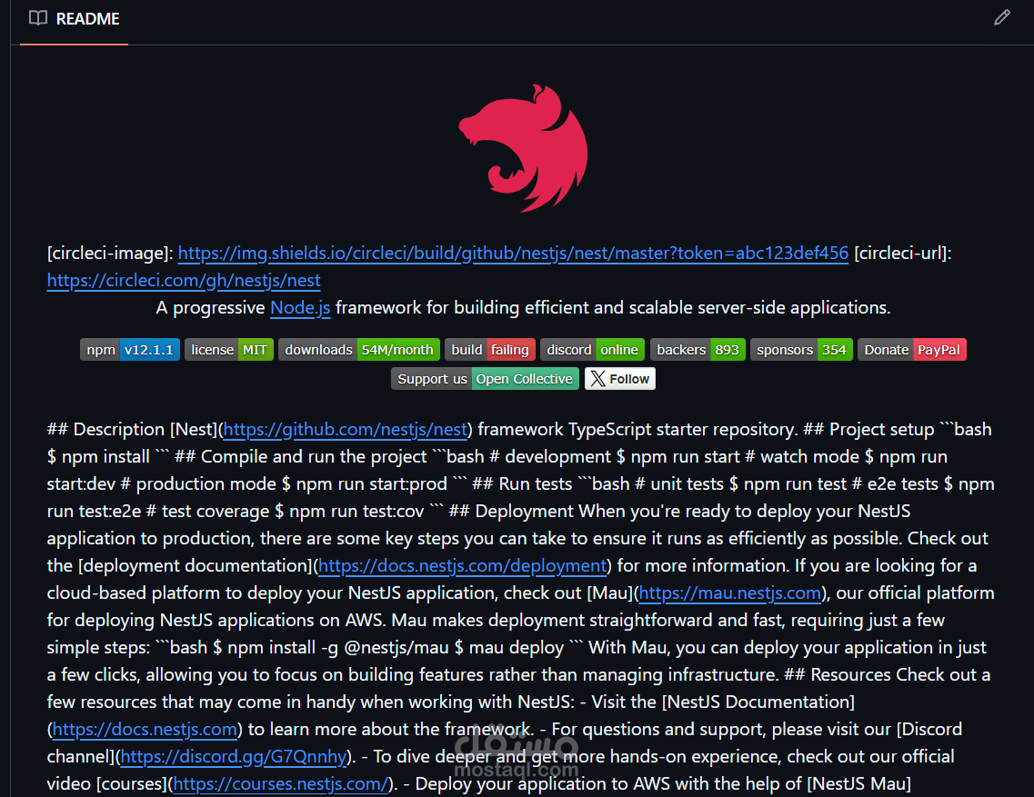1034x797 pixels.
Task: Open the npm v12.1.1 badge
Action: point(130,349)
